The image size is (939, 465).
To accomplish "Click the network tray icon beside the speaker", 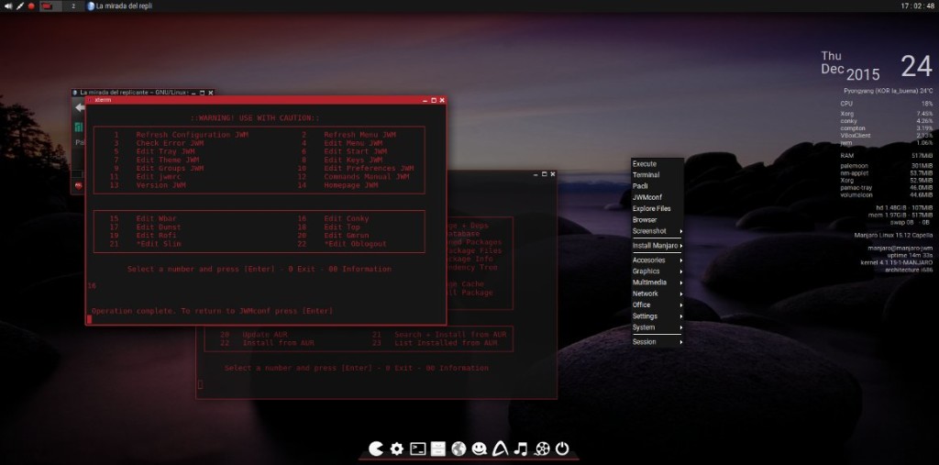I will click(20, 6).
